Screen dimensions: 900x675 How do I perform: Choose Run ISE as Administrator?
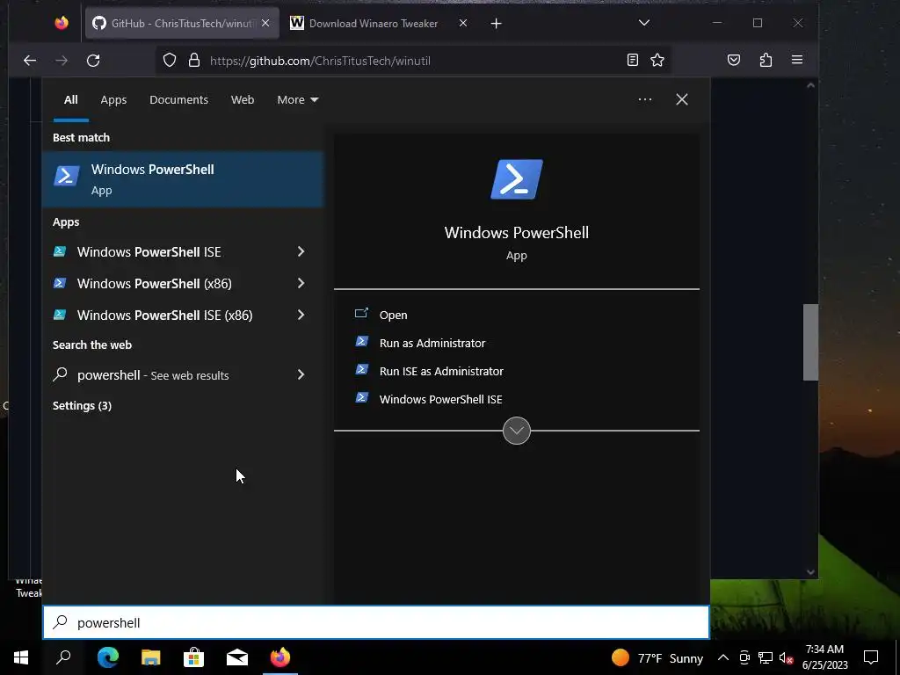[441, 372]
